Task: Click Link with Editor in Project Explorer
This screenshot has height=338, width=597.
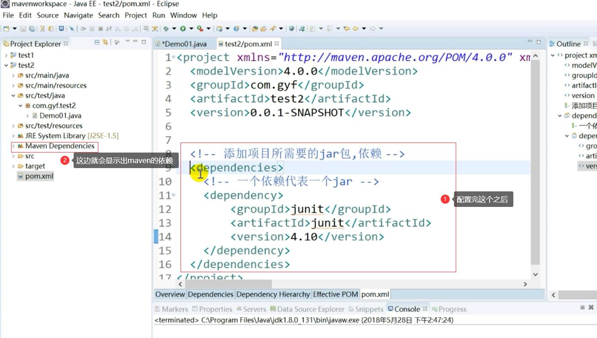Action: click(105, 42)
